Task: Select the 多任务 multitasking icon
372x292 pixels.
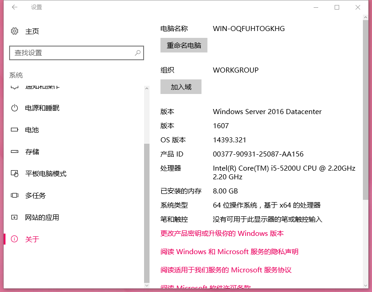Action: click(14, 195)
